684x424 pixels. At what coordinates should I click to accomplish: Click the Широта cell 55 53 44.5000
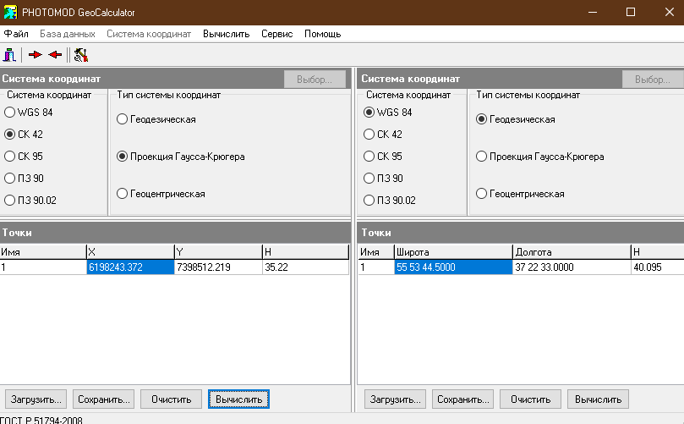click(453, 267)
